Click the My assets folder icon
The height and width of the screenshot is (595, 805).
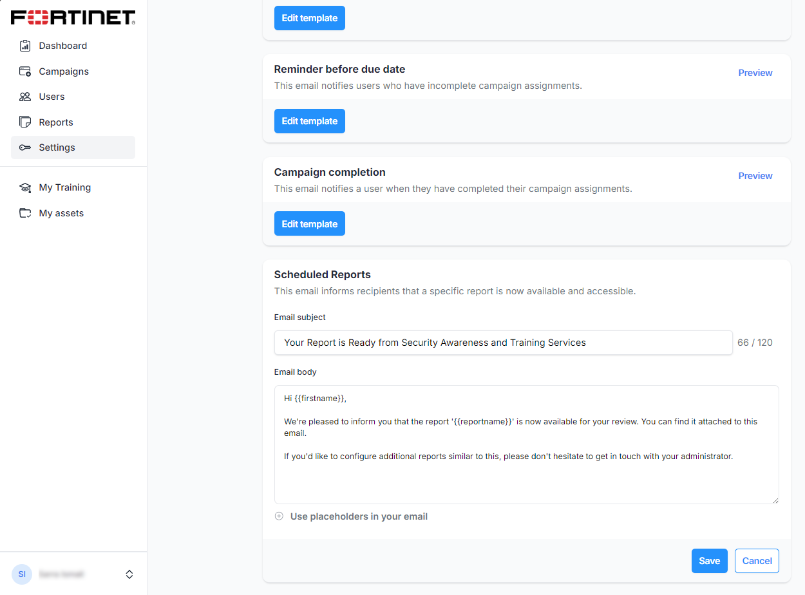click(x=25, y=213)
